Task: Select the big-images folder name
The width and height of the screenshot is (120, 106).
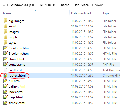Action: coord(16,21)
